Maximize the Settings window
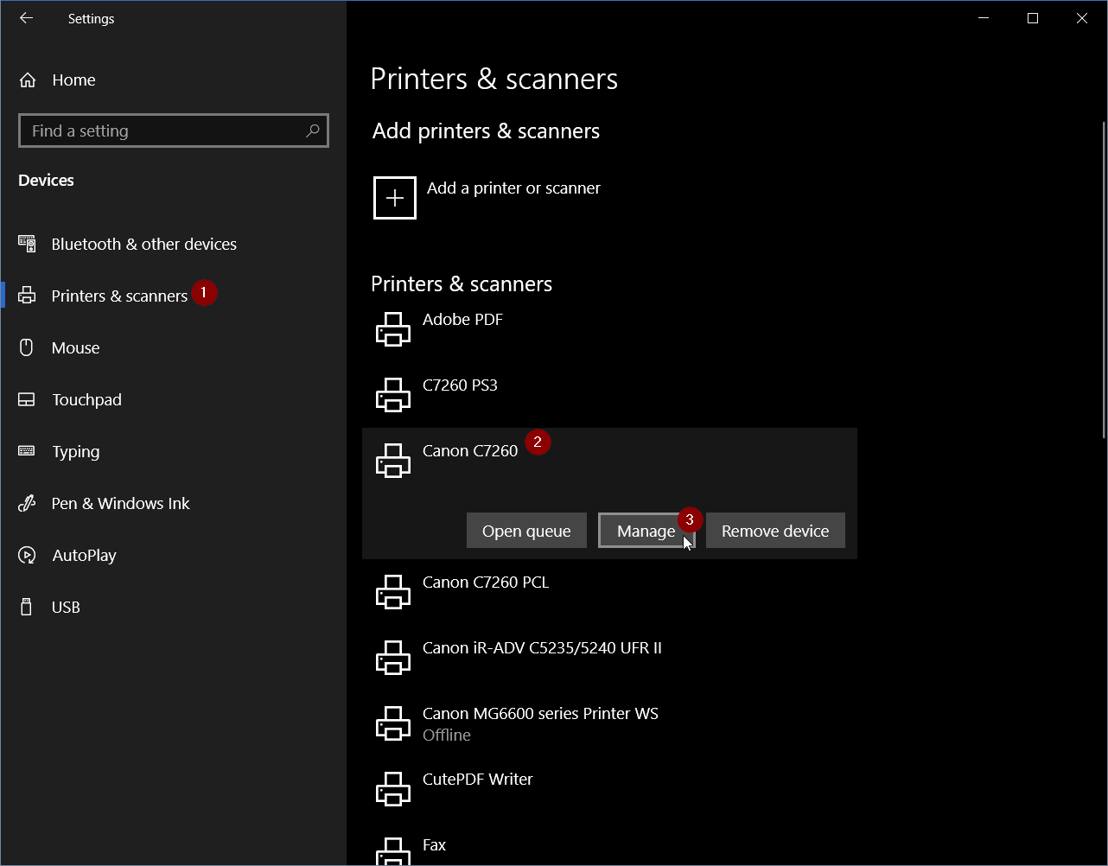Screen dimensions: 1108x866 tap(1032, 18)
